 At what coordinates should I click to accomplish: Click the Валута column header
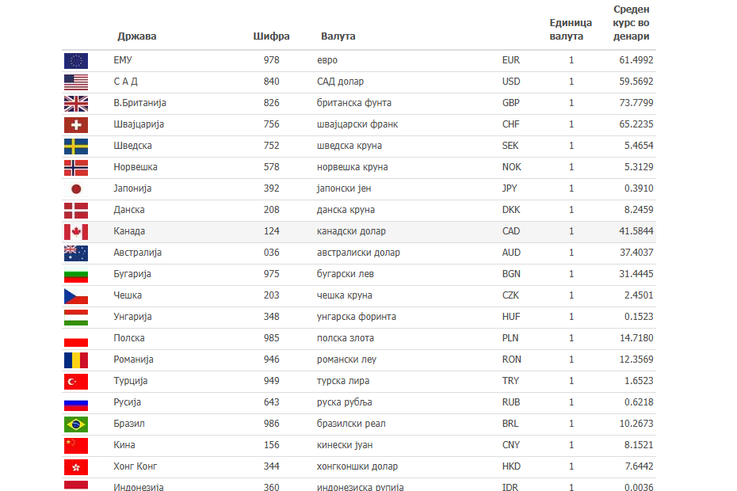[x=338, y=36]
